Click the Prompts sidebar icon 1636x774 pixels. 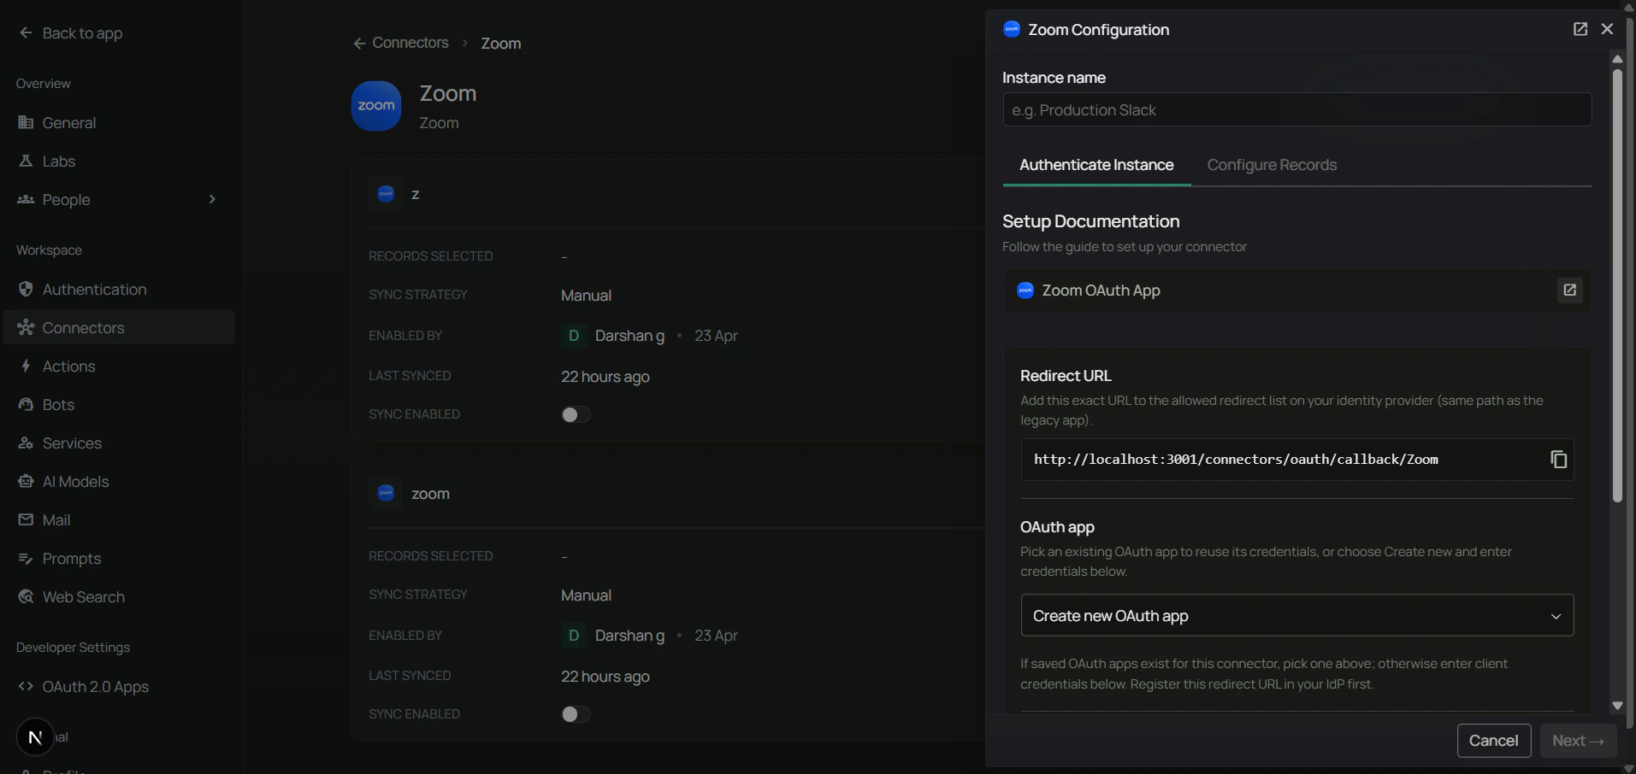coord(26,558)
